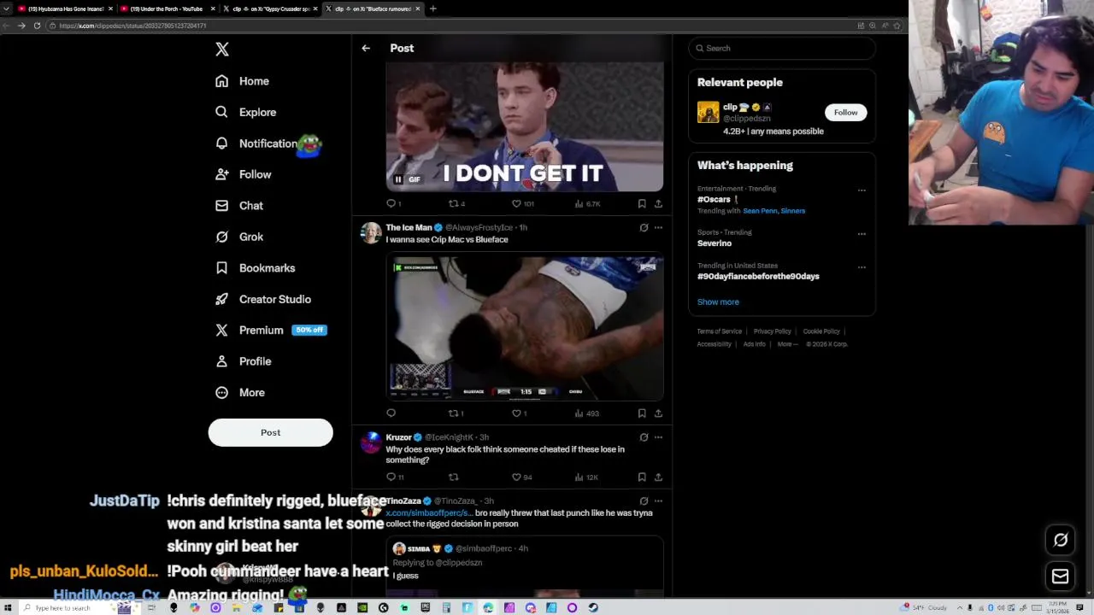The height and width of the screenshot is (615, 1094).
Task: Open Terms of Service footer link
Action: click(720, 331)
